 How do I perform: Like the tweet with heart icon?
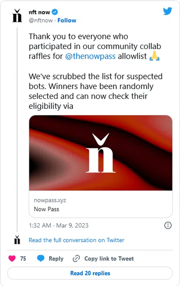12,259
